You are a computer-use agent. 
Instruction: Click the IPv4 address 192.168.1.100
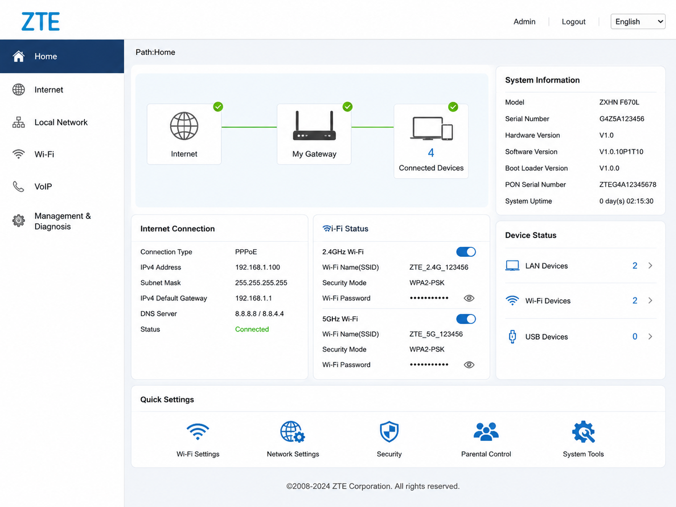tap(258, 267)
